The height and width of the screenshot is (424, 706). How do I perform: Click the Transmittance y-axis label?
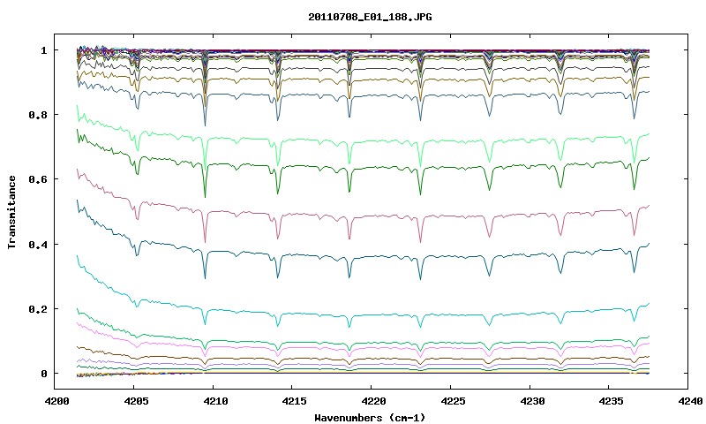coord(11,212)
